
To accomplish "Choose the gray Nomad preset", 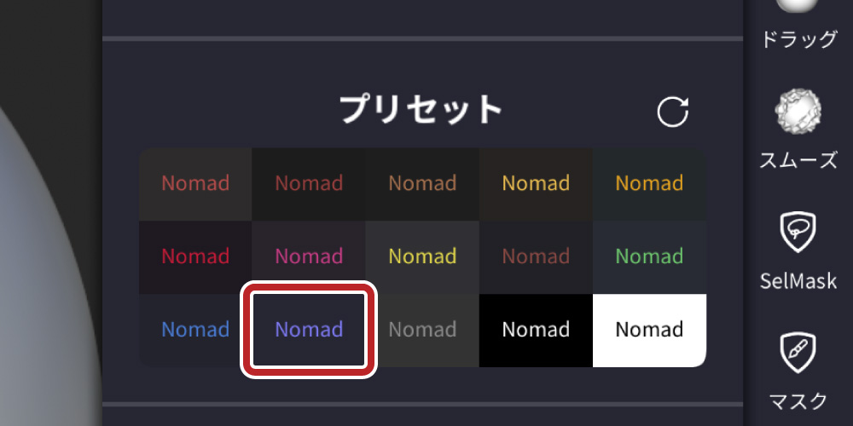I will (422, 330).
